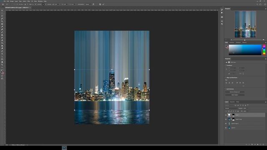Open the Layers panel menu

265,102
